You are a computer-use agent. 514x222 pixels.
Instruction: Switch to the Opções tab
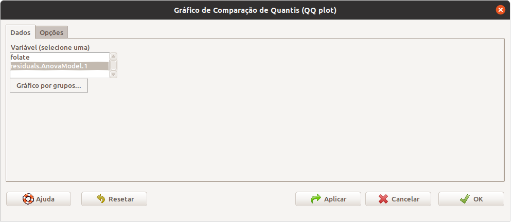51,33
